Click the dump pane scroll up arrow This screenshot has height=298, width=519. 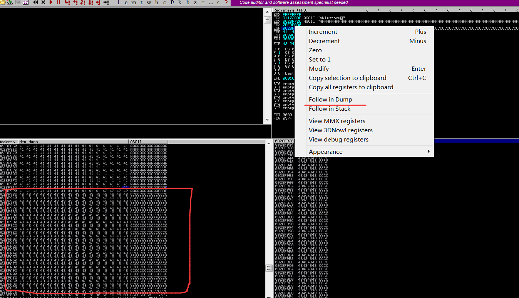pyautogui.click(x=268, y=143)
